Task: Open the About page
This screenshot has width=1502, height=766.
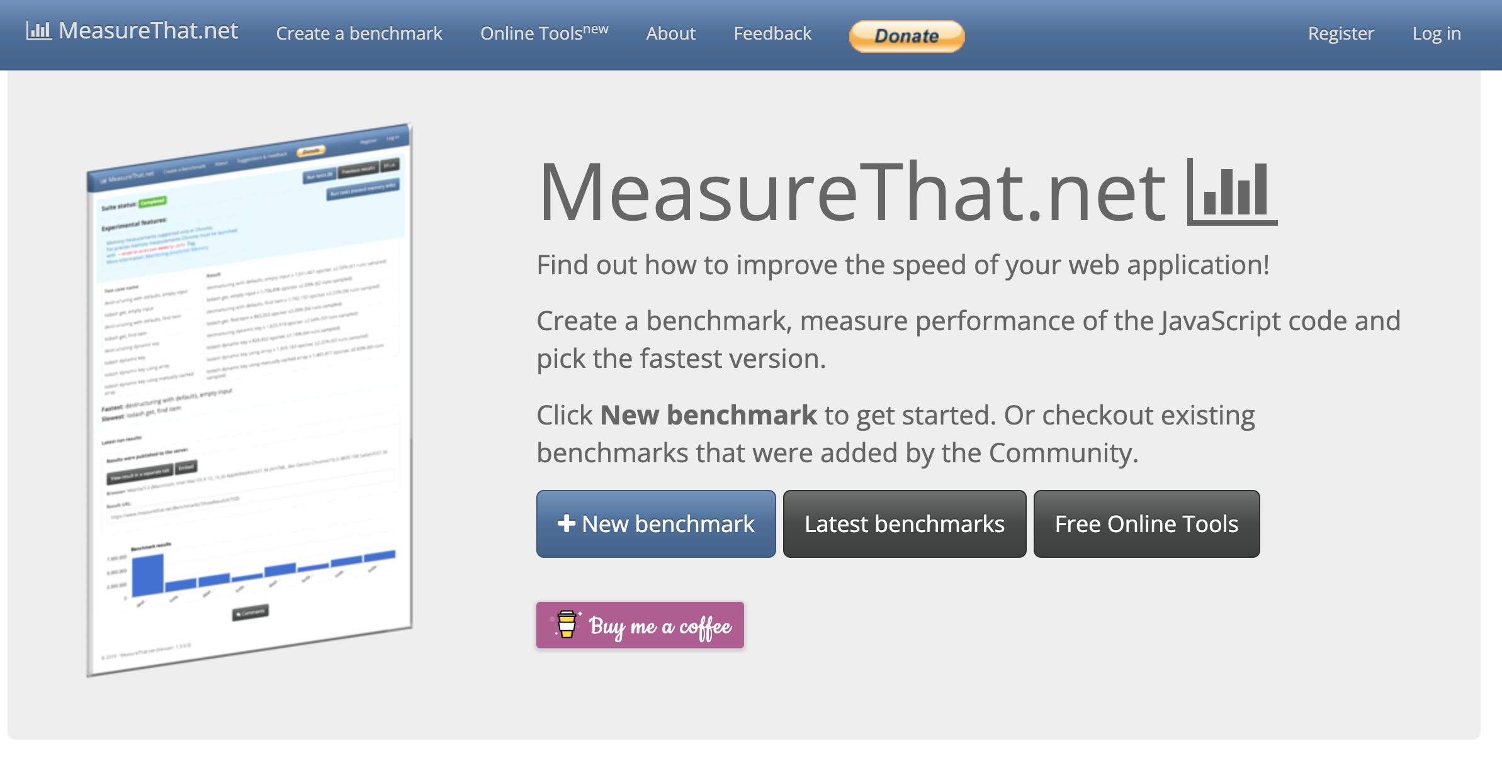Action: [x=670, y=33]
